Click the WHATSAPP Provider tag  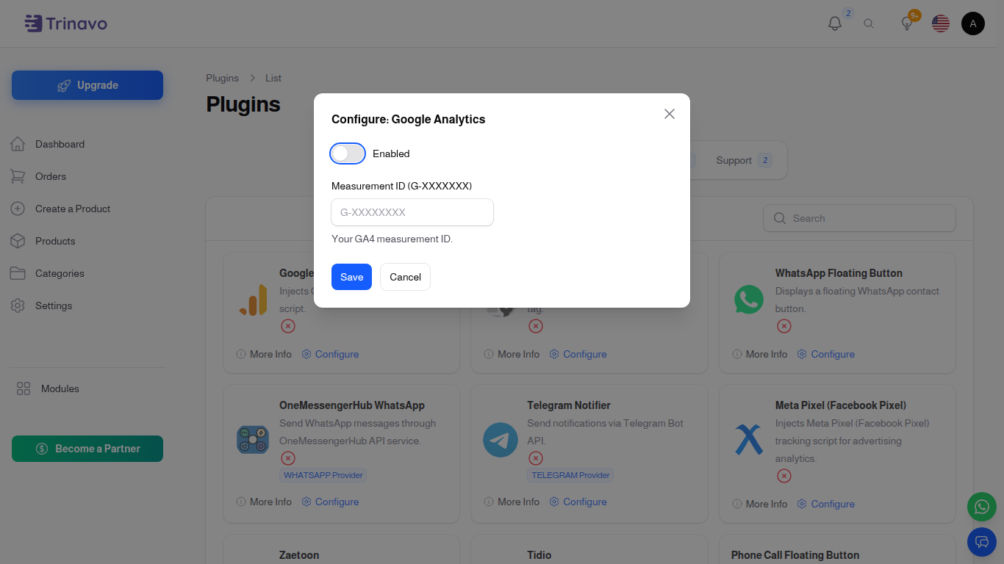click(323, 475)
